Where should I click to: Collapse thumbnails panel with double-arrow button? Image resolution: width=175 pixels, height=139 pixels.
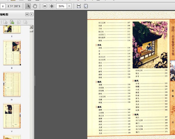tap(27, 14)
